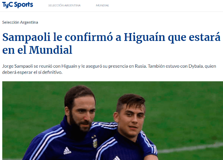Open the MUNDIAL menu item

tap(103, 5)
